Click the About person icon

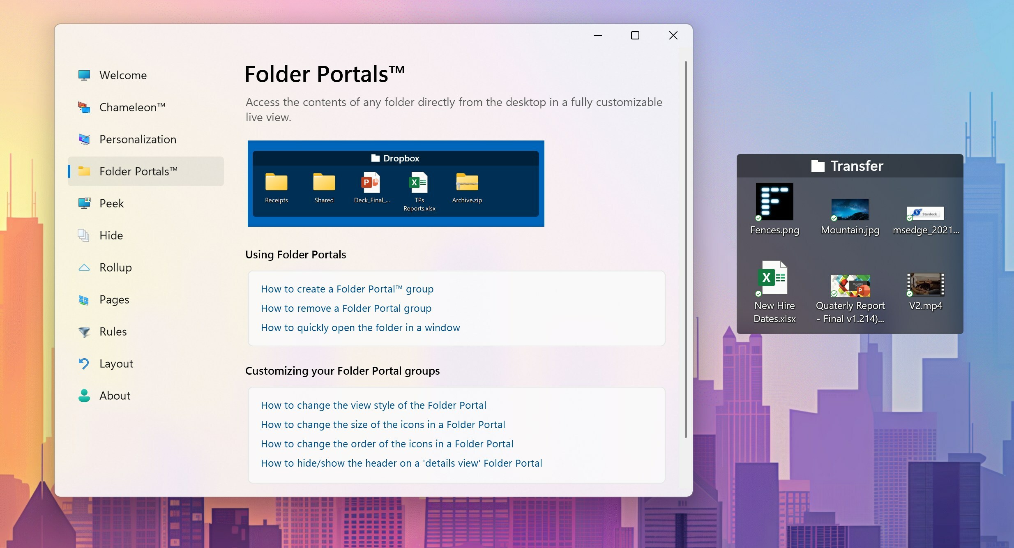[84, 396]
